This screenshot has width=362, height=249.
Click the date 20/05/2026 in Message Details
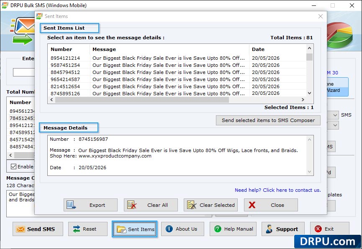pyautogui.click(x=92, y=168)
